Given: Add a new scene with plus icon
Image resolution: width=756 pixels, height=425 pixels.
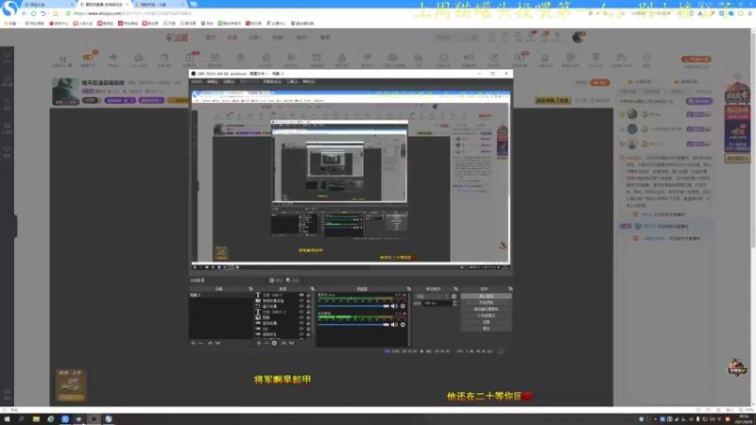Looking at the screenshot, I should 193,343.
